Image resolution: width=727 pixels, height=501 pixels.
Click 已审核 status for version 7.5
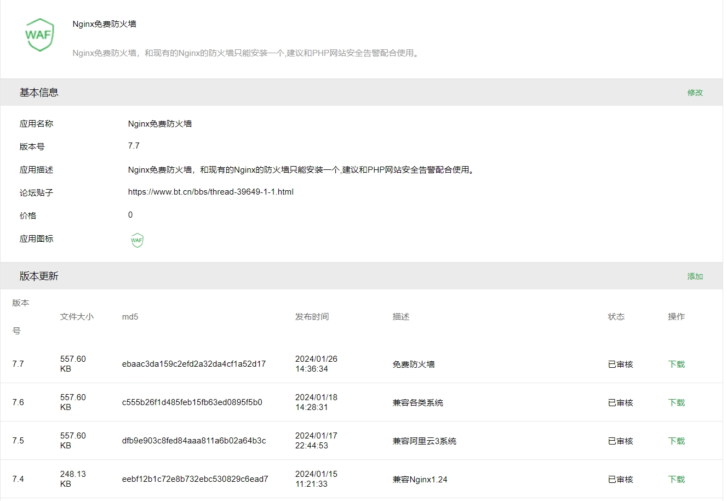click(x=621, y=441)
